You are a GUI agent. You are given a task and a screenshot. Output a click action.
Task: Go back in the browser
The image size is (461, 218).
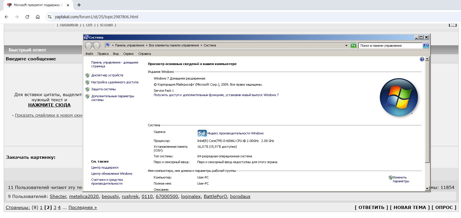click(6, 17)
